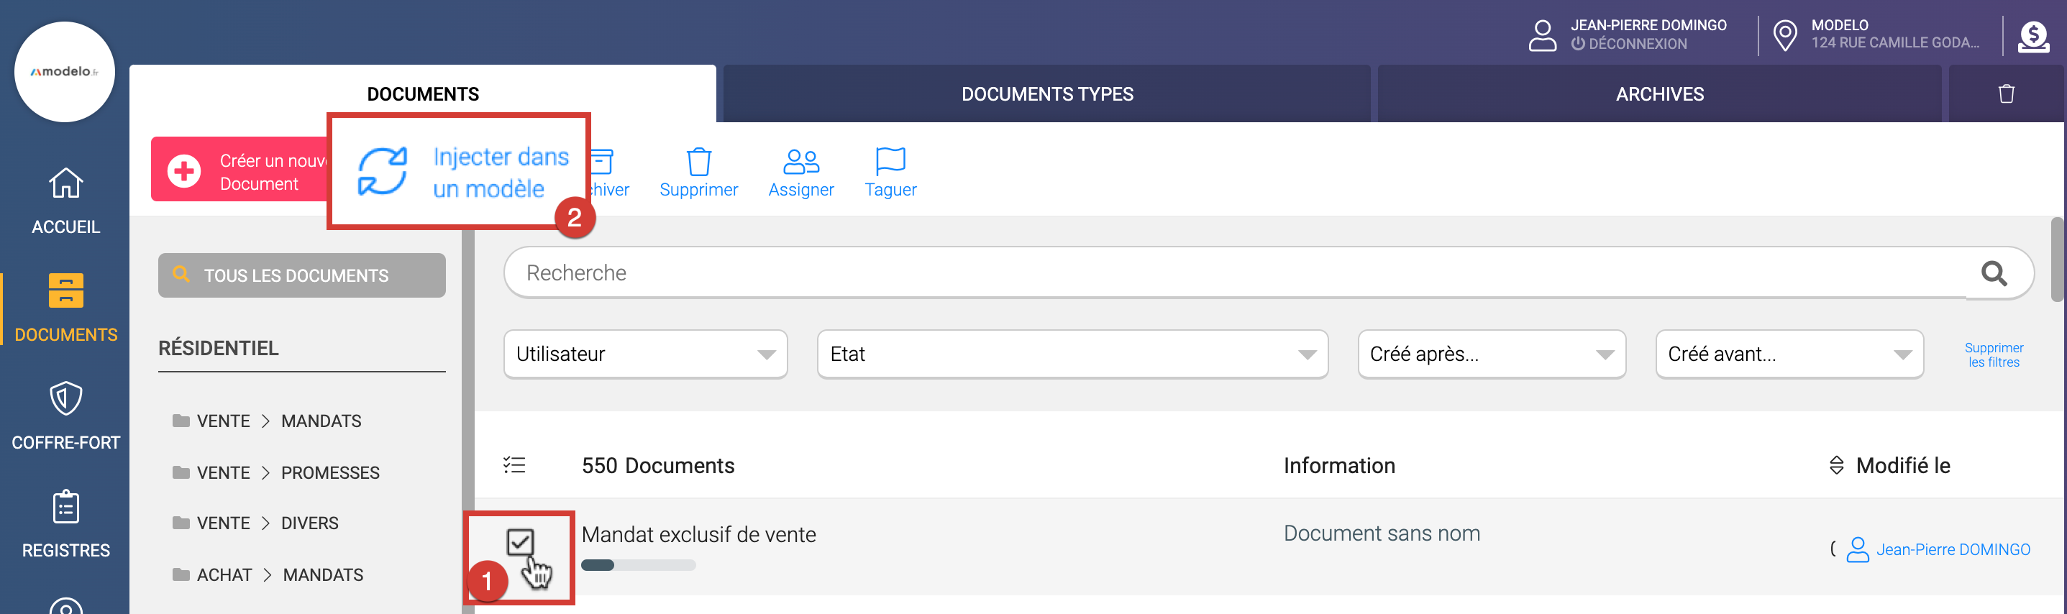This screenshot has height=614, width=2067.
Task: Click the Injecter dans un modèle icon
Action: pos(383,171)
